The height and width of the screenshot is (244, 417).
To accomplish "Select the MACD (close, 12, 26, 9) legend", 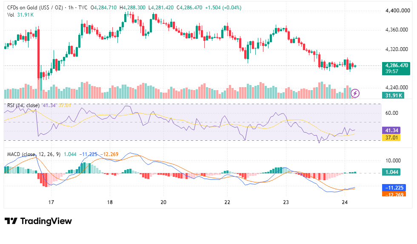I will 34,154.
